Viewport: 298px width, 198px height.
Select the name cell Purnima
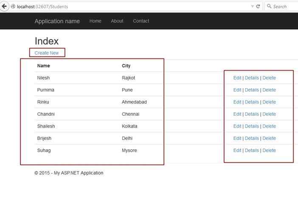click(45, 90)
